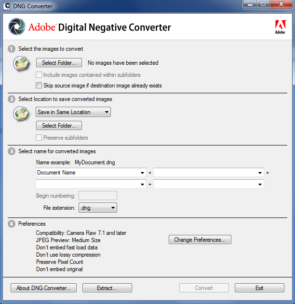Click 'Don't use lossy compression' text
The width and height of the screenshot is (295, 304).
68,255
